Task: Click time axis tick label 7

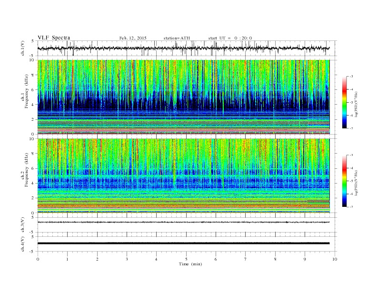Action: tap(246, 259)
